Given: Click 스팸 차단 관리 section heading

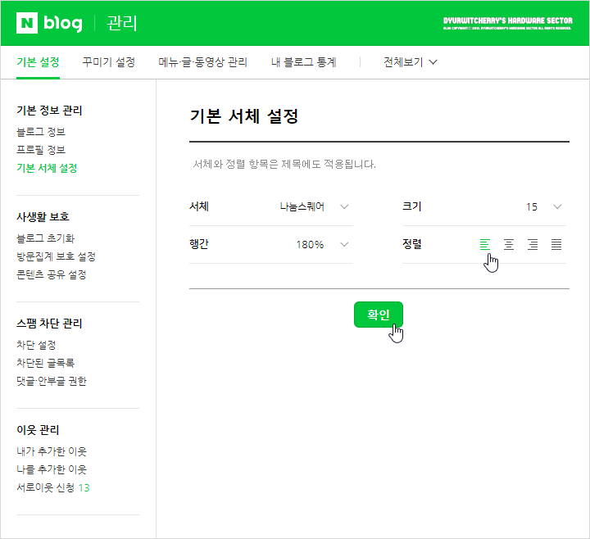Looking at the screenshot, I should click(49, 324).
